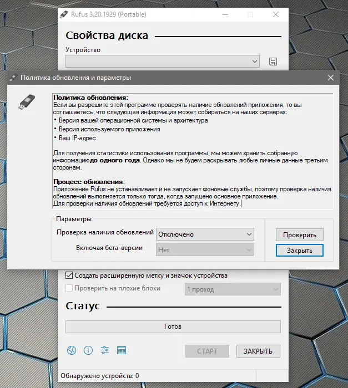Image resolution: width=348 pixels, height=388 pixels.
Task: Click the small icon in the update policy dialog title bar
Action: tap(13, 78)
